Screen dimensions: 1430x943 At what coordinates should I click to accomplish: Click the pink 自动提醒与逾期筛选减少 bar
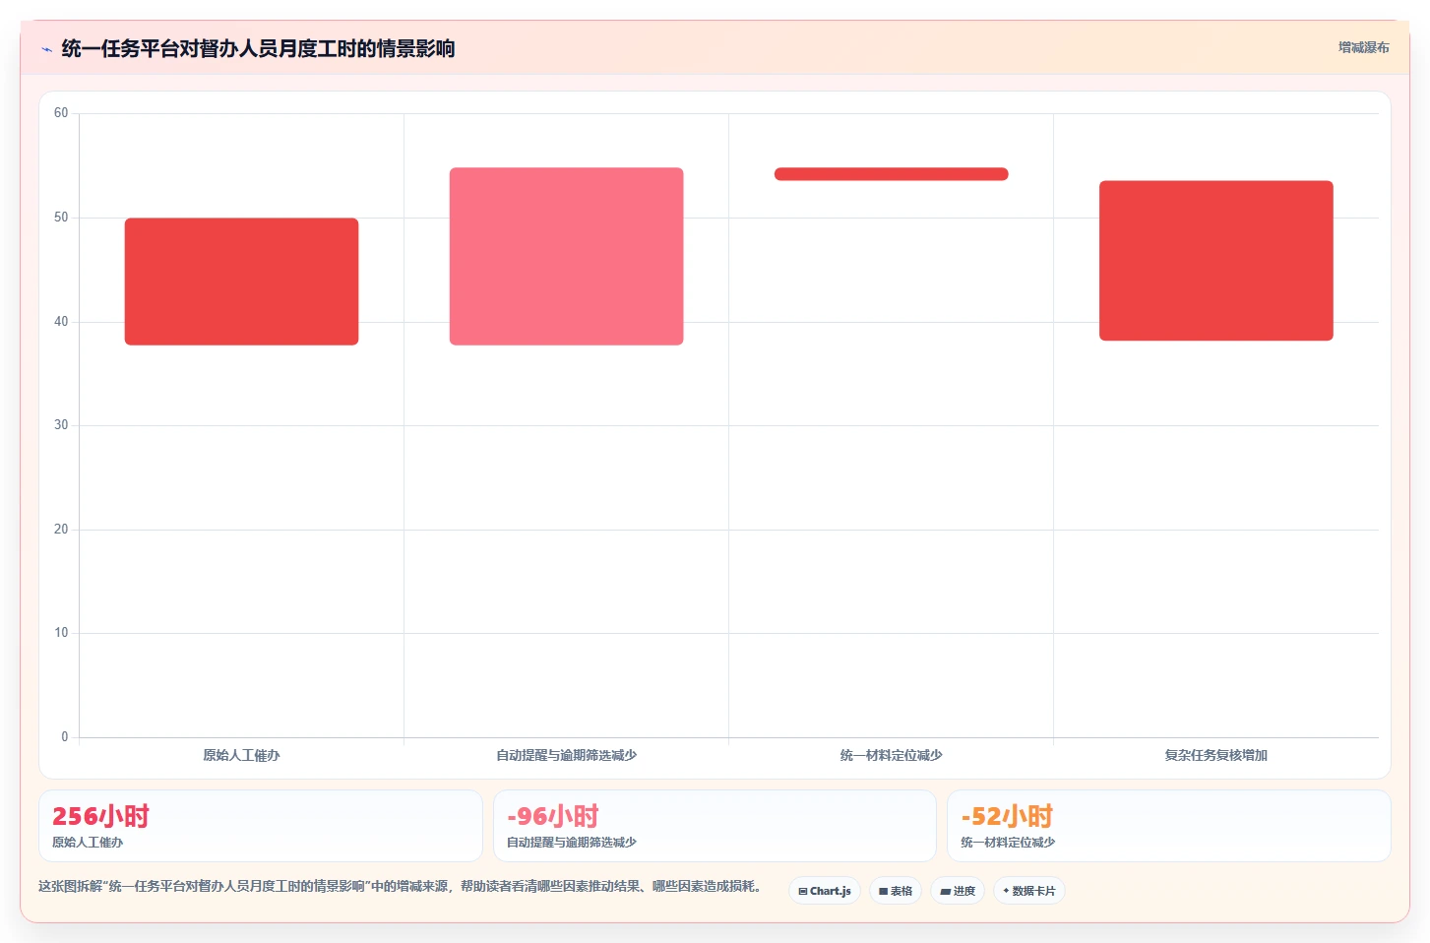pyautogui.click(x=566, y=256)
